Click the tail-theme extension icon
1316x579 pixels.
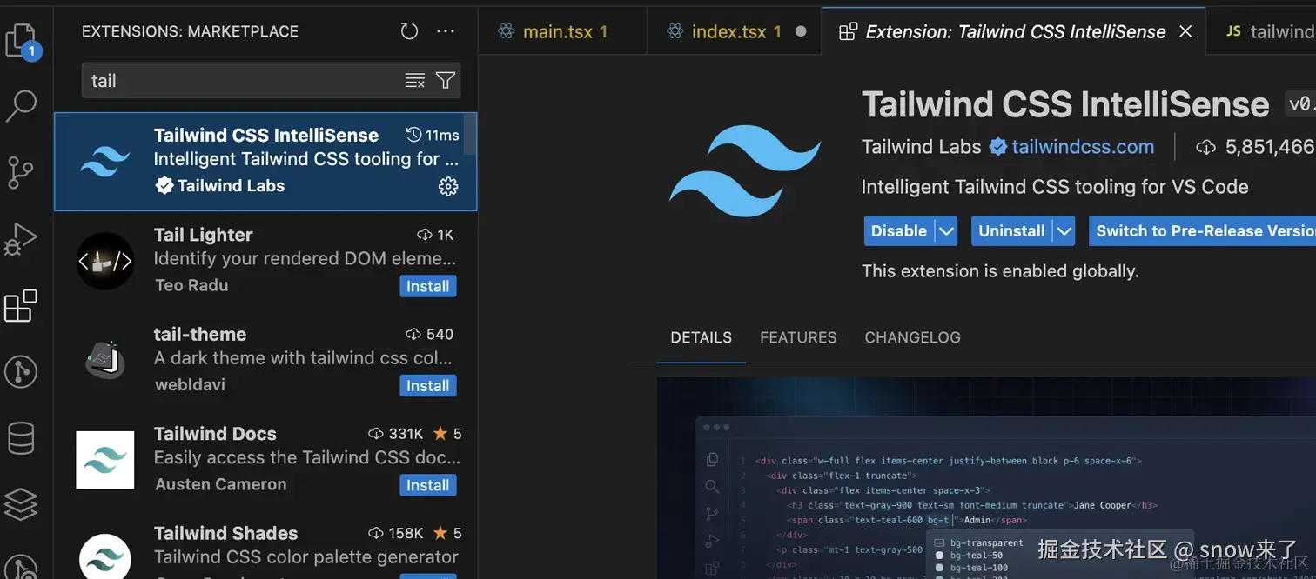pyautogui.click(x=104, y=360)
